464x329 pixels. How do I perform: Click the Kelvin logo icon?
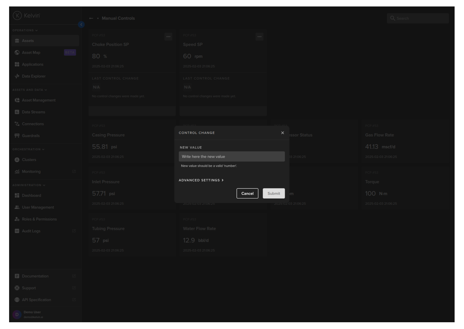[17, 16]
